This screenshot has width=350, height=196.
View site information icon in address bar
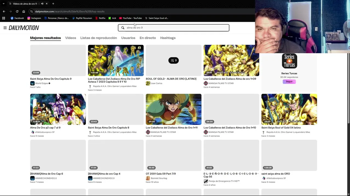(x=31, y=11)
